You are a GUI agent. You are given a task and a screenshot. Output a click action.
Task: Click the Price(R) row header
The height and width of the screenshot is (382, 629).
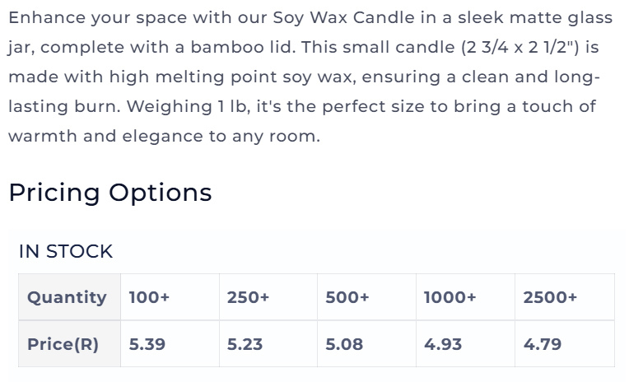pos(69,344)
